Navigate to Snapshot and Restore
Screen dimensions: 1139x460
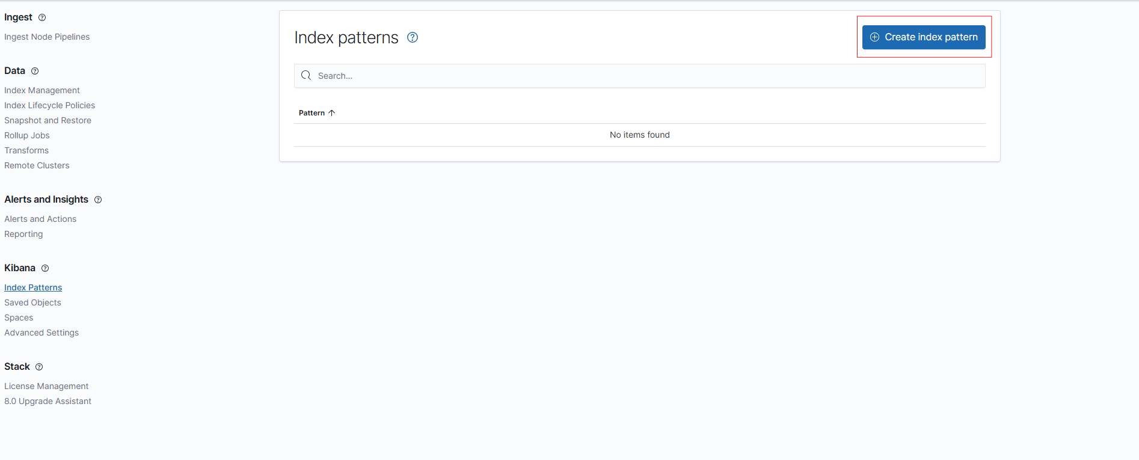[48, 120]
